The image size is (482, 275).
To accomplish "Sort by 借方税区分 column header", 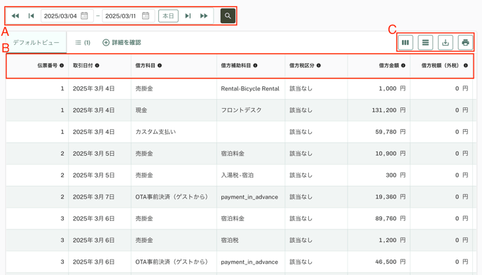I will tap(302, 65).
